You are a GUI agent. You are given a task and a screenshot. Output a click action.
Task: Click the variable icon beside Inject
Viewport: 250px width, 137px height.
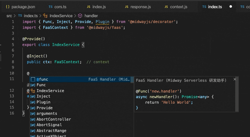point(33,97)
